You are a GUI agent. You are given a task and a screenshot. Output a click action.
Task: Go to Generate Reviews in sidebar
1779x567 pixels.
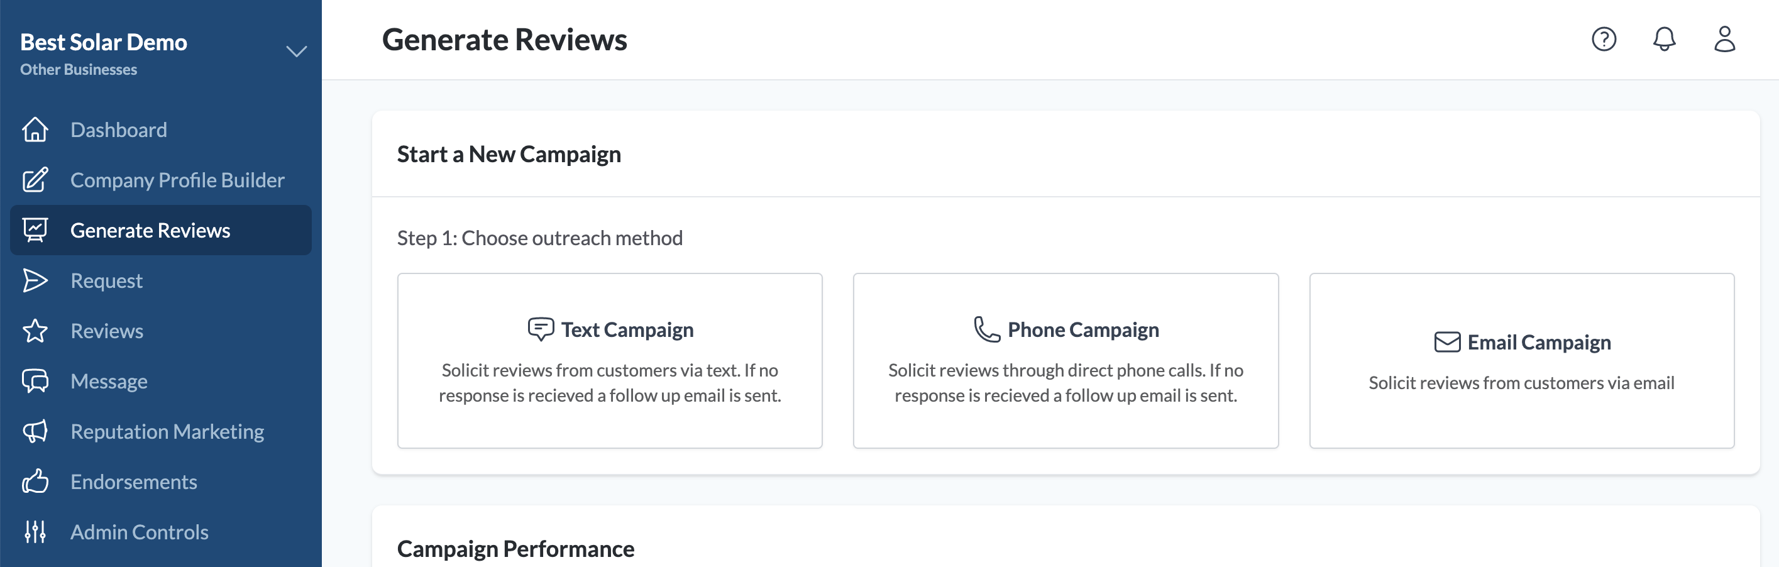point(150,231)
